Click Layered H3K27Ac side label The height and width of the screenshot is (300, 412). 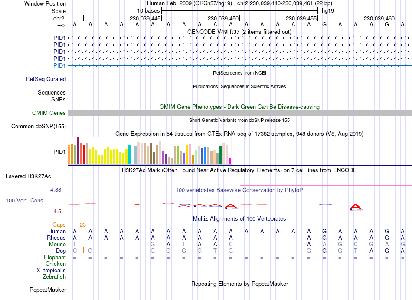click(x=28, y=176)
